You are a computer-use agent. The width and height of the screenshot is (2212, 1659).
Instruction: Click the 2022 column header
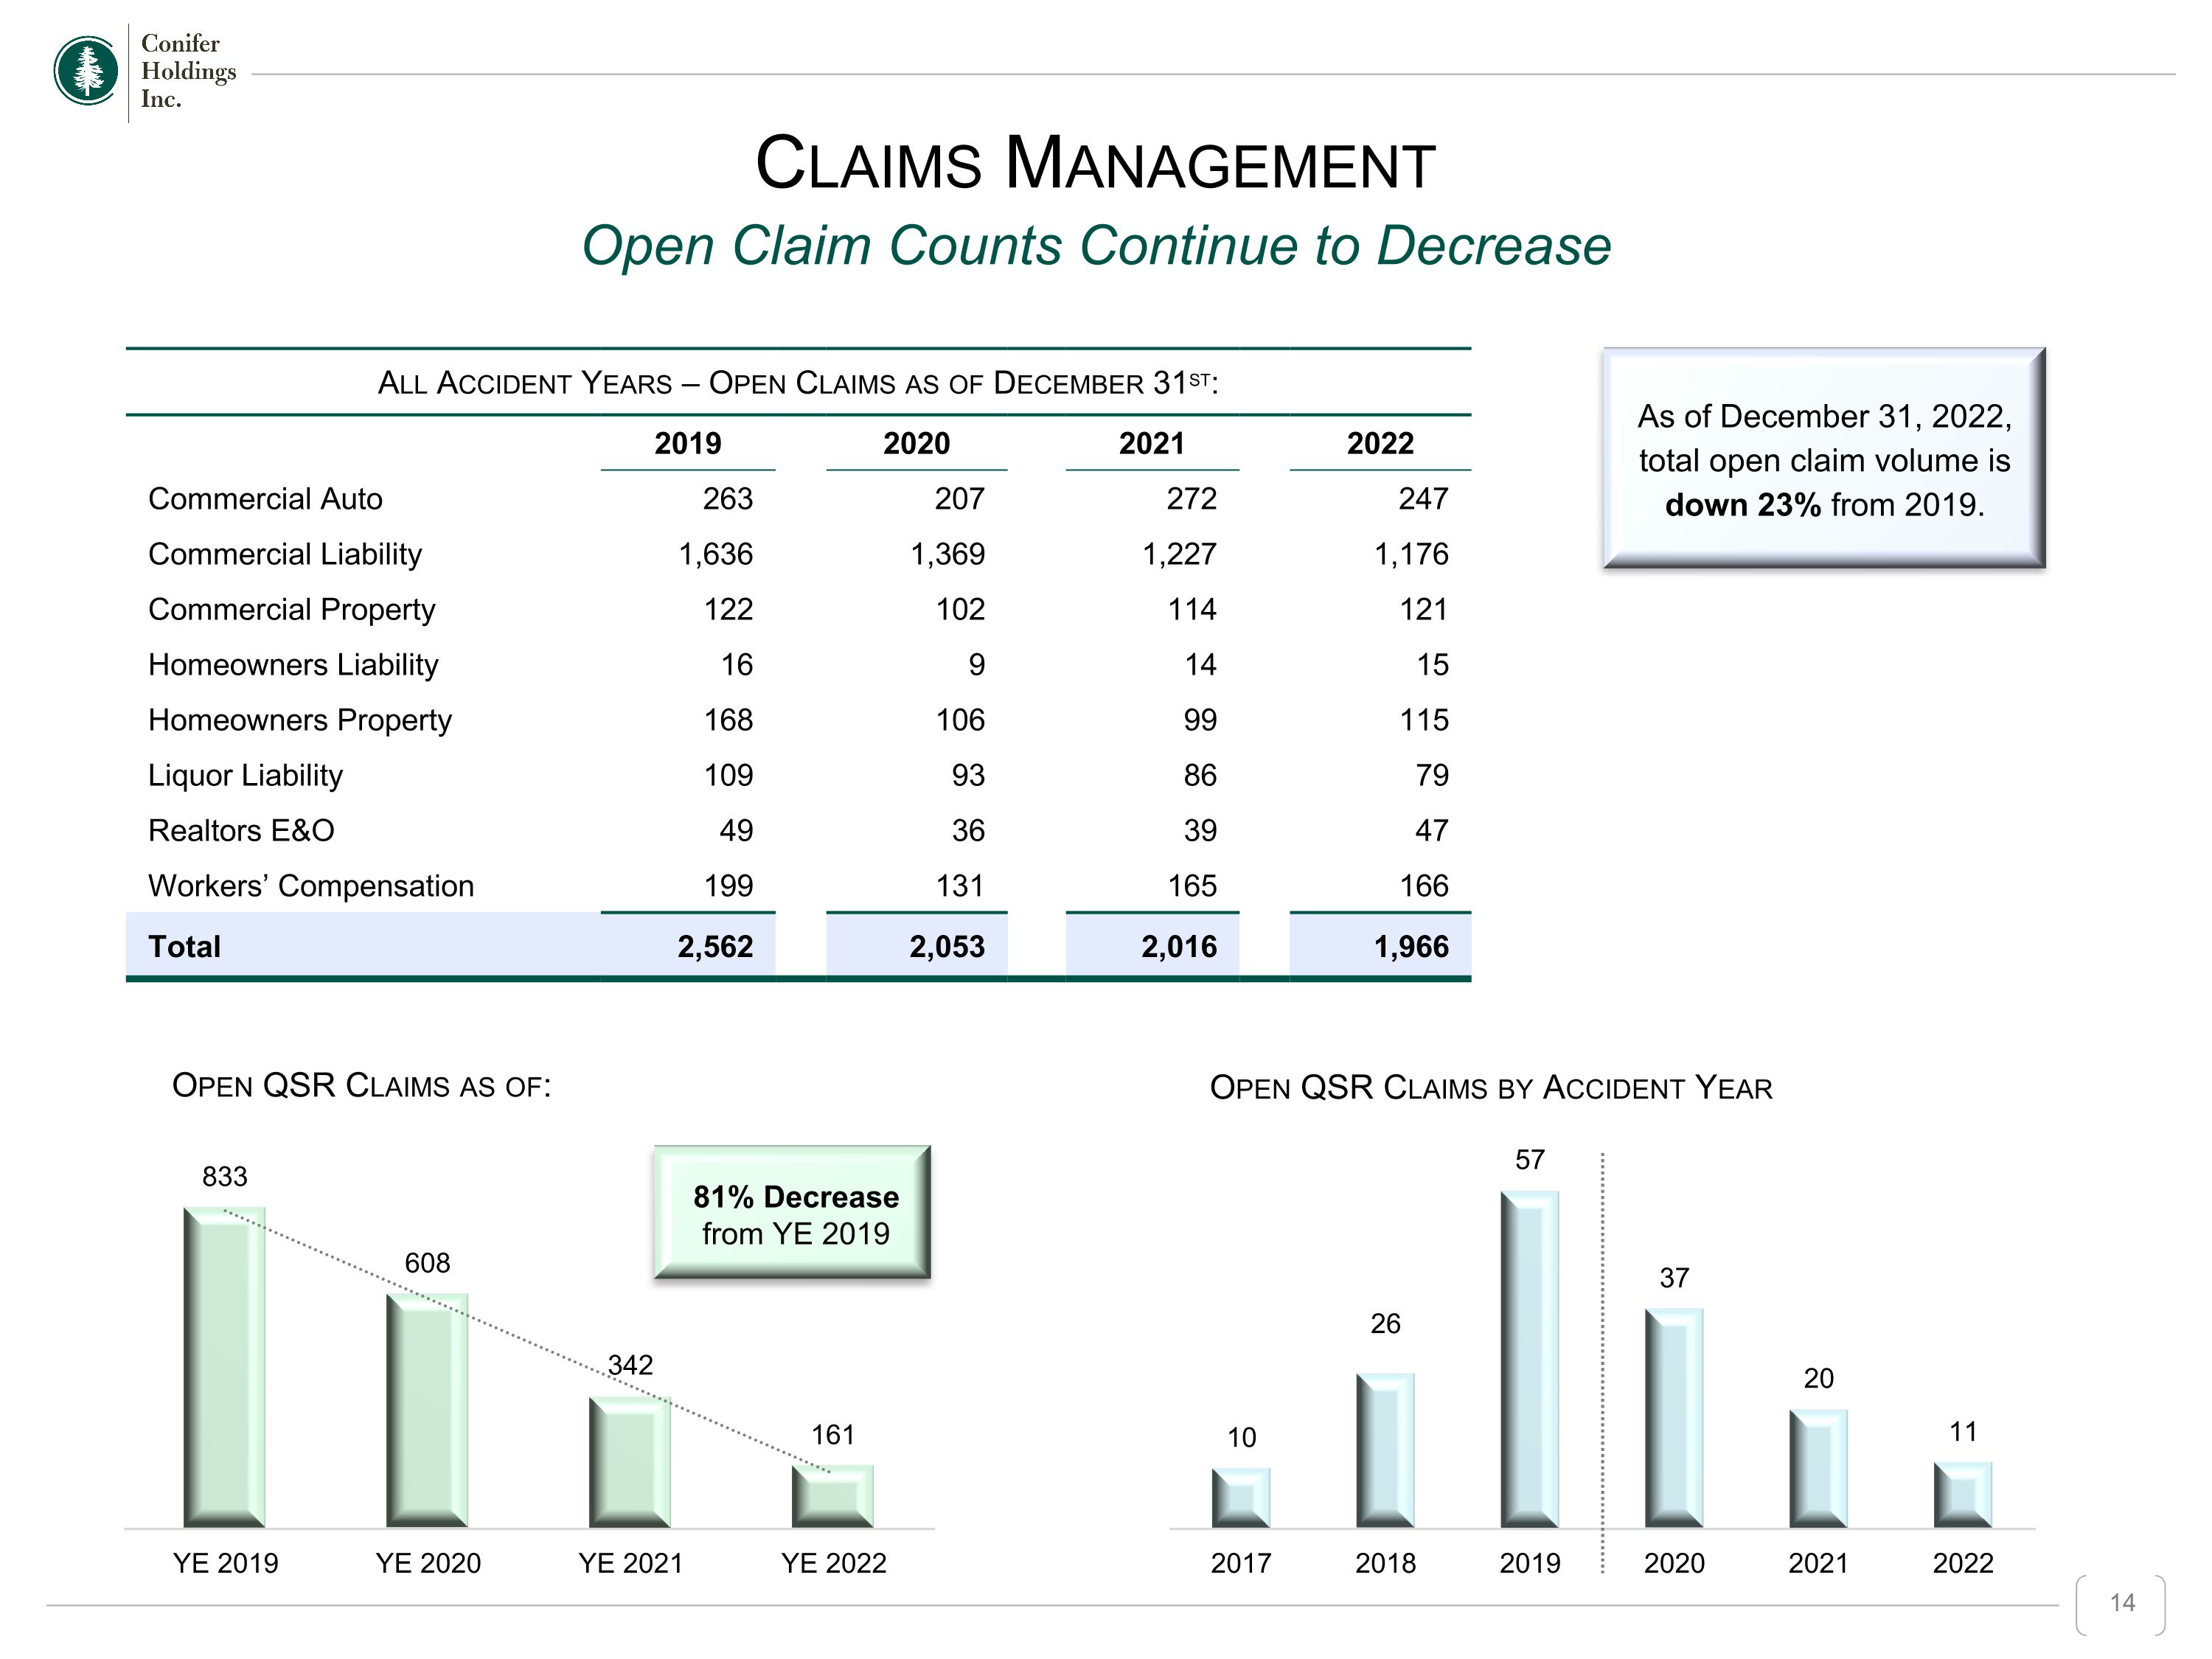pos(1380,443)
